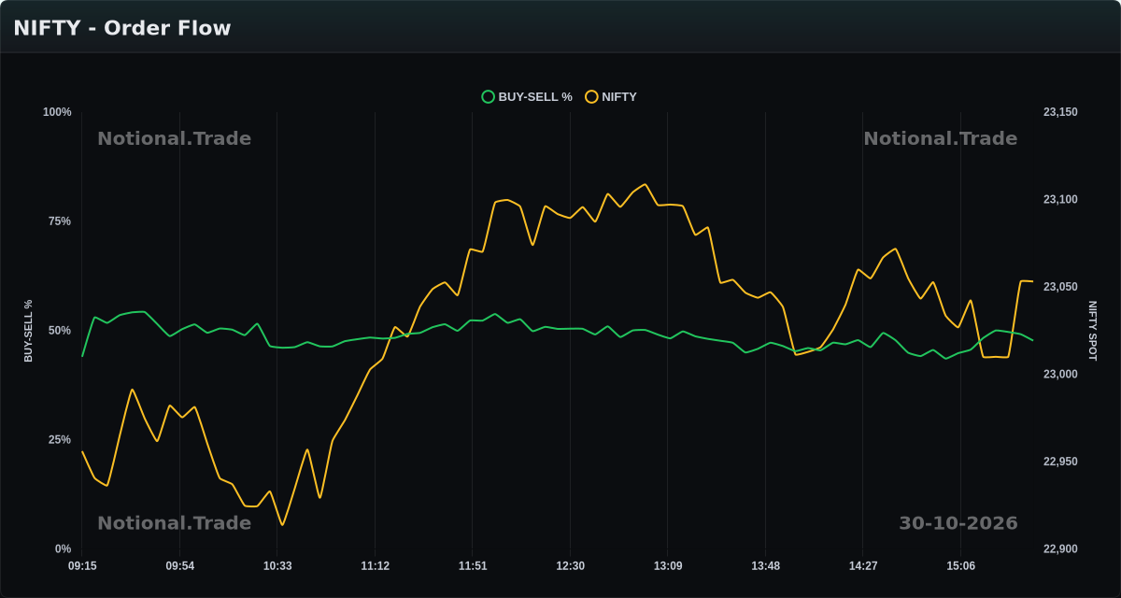The height and width of the screenshot is (598, 1121).
Task: Click the green line start at 09:15
Action: point(82,356)
